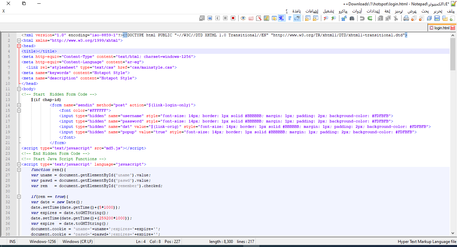Image resolution: width=457 pixels, height=247 pixels.
Task: Toggle Synchronize Vertical Scrolling lock icon
Action: click(x=315, y=18)
